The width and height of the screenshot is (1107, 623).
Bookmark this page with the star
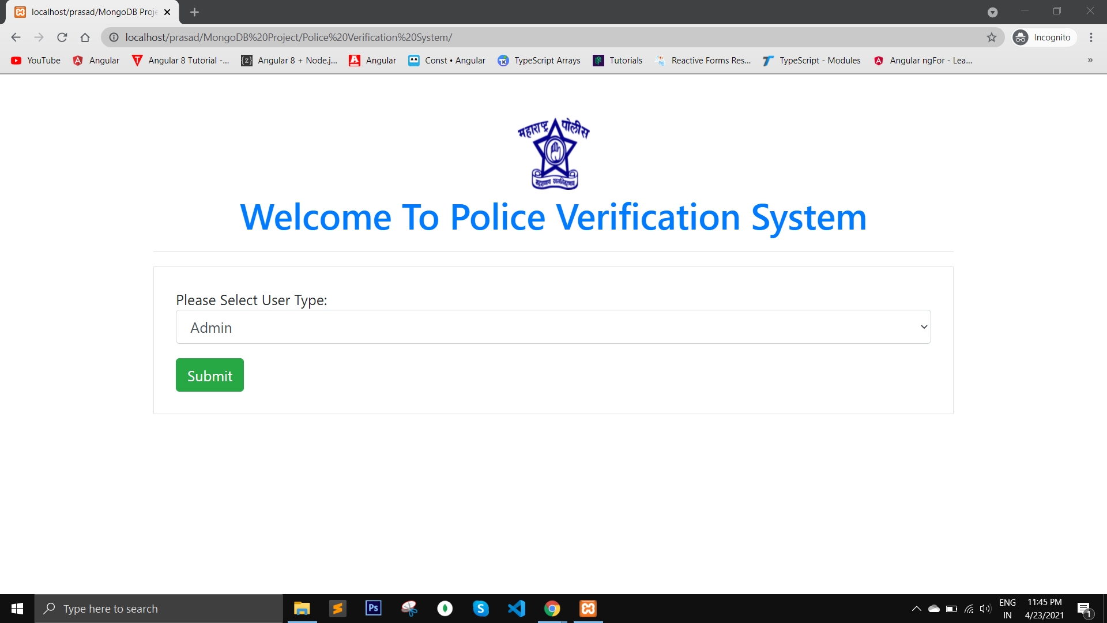992,37
